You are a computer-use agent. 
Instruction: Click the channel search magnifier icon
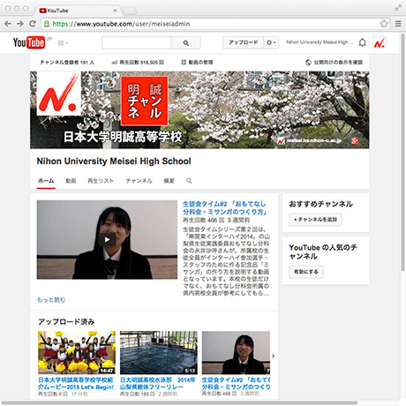click(x=189, y=181)
